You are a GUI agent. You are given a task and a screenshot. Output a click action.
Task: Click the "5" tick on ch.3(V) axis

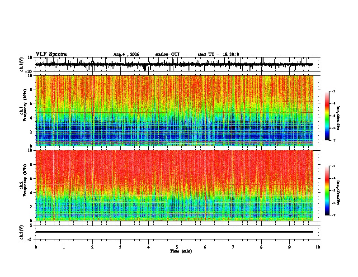(x=32, y=225)
